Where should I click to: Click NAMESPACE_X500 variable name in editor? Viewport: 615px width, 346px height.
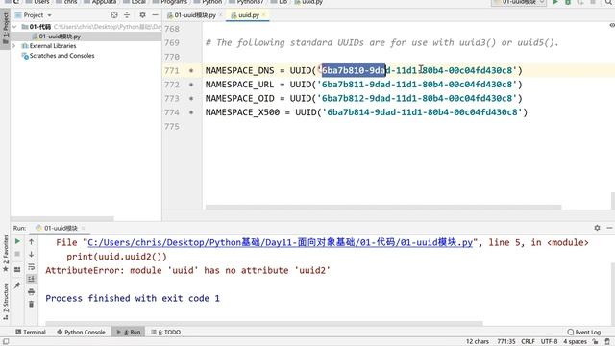click(x=242, y=112)
